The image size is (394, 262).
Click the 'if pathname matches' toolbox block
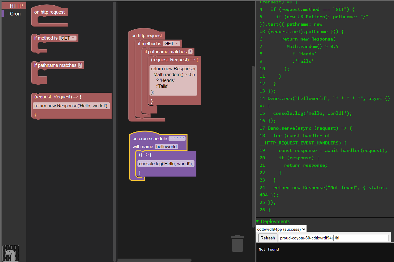click(x=55, y=65)
